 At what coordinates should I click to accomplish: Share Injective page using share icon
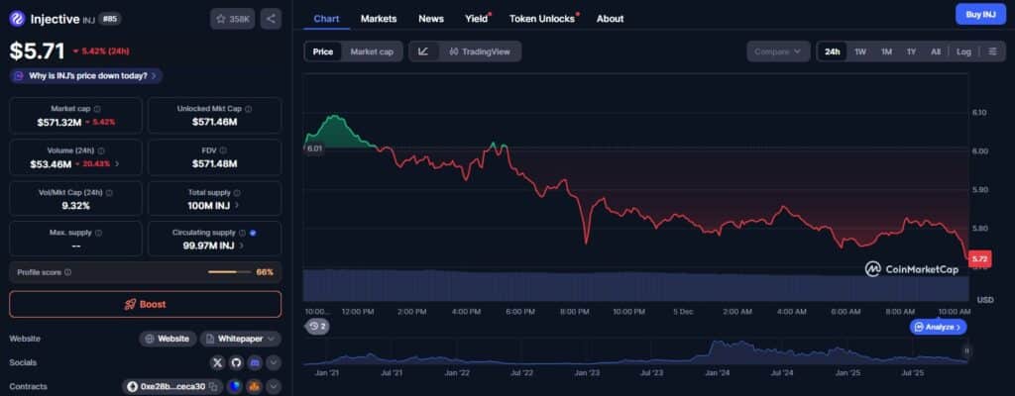(x=271, y=19)
